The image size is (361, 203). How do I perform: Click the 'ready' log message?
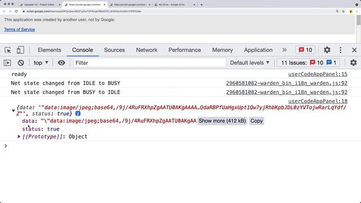[x=19, y=74]
